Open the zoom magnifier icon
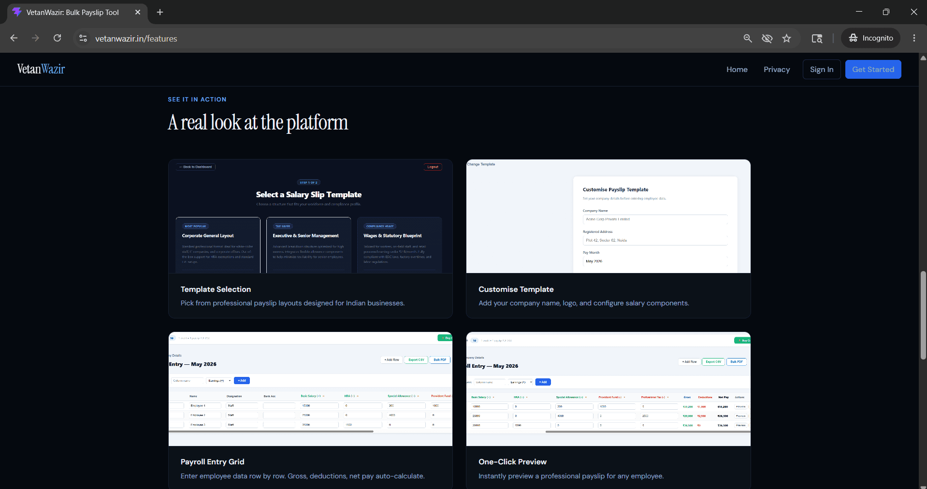 [x=748, y=38]
